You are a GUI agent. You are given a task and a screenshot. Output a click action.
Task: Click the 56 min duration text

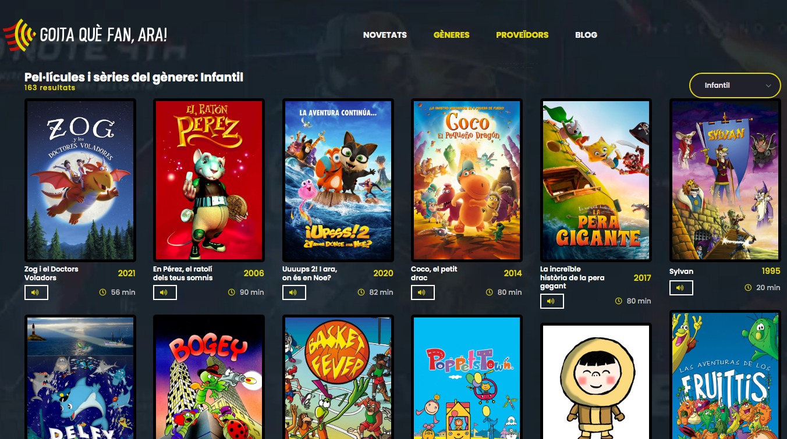pyautogui.click(x=123, y=292)
